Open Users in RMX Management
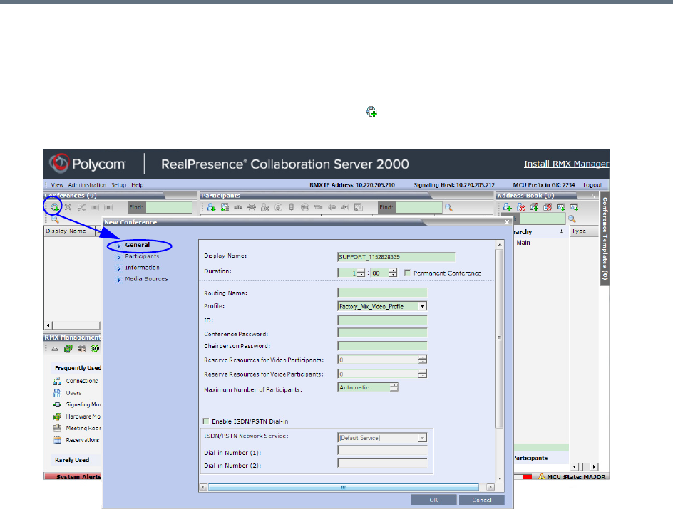 tap(68, 393)
